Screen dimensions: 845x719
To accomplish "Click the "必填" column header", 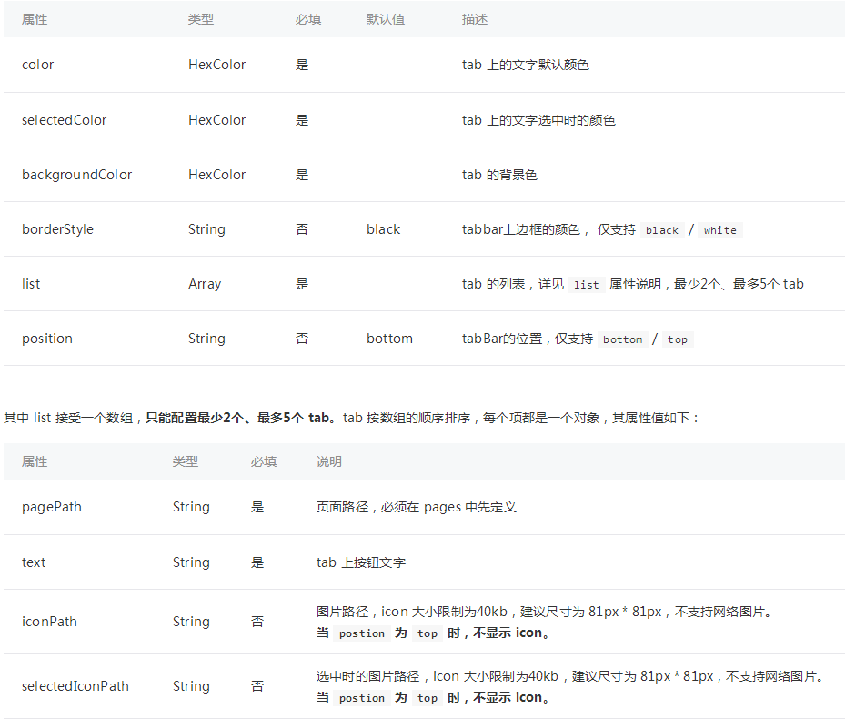I will [x=307, y=19].
